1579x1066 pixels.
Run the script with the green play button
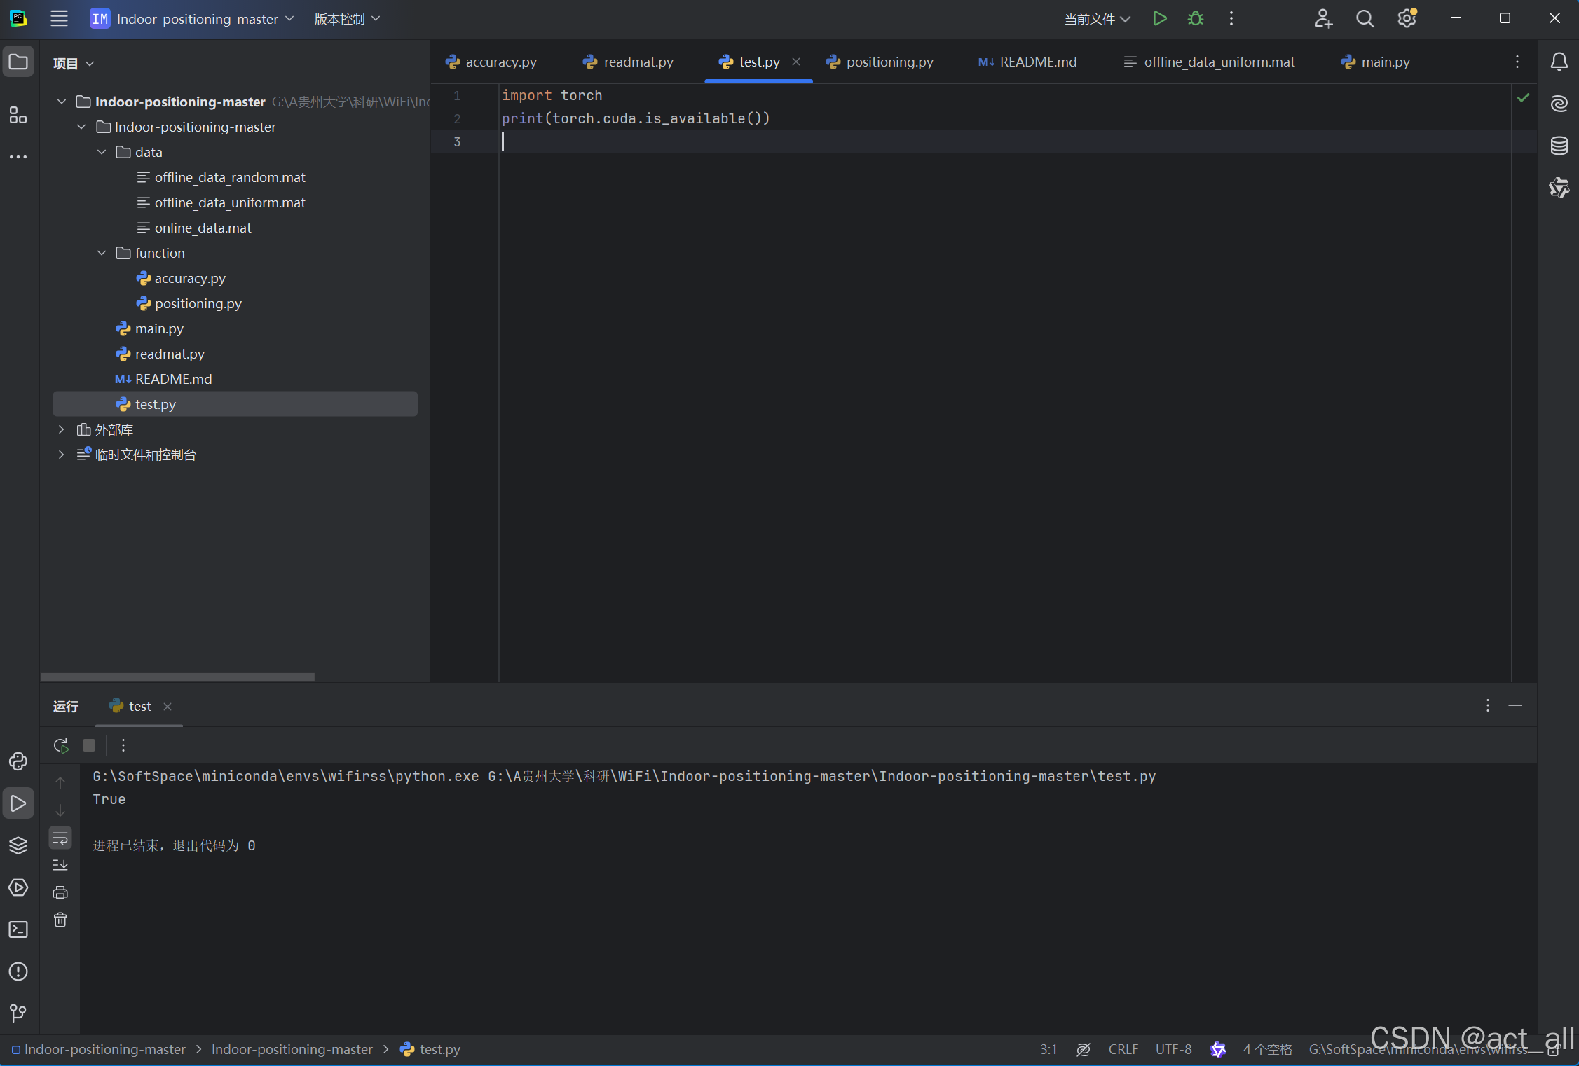tap(1159, 18)
